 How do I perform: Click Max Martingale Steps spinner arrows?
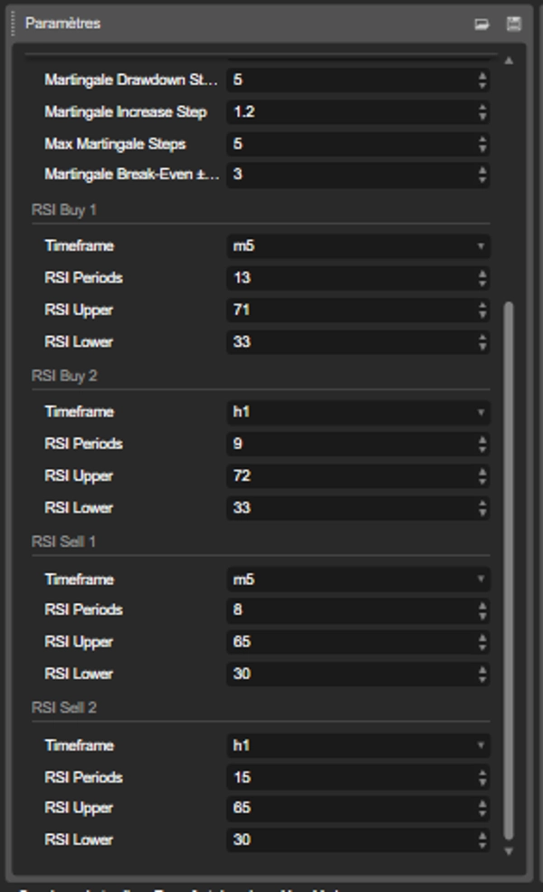click(482, 144)
